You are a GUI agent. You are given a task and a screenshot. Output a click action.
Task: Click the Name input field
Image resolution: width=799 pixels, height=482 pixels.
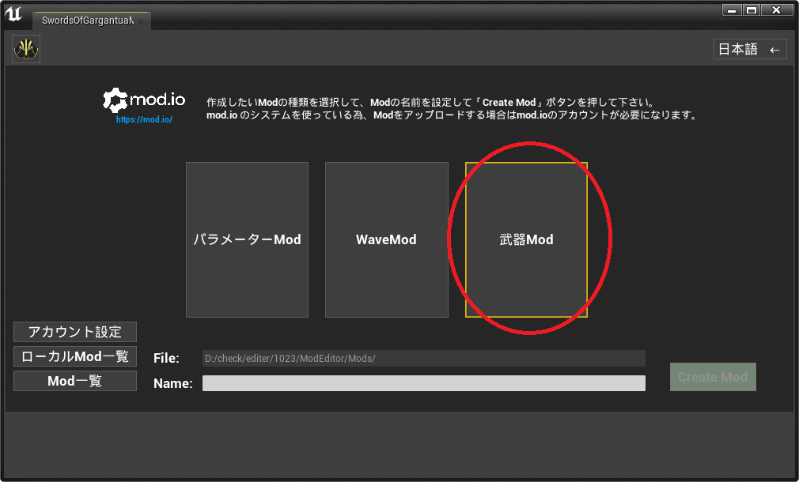(x=424, y=382)
